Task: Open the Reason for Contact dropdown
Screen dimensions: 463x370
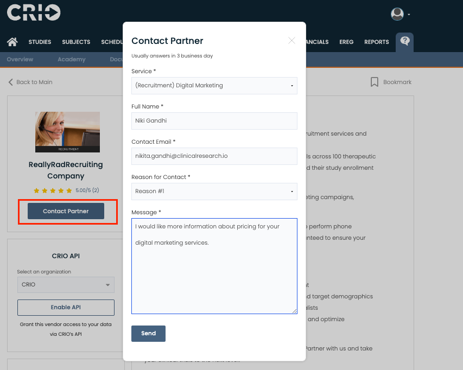Action: click(x=214, y=191)
